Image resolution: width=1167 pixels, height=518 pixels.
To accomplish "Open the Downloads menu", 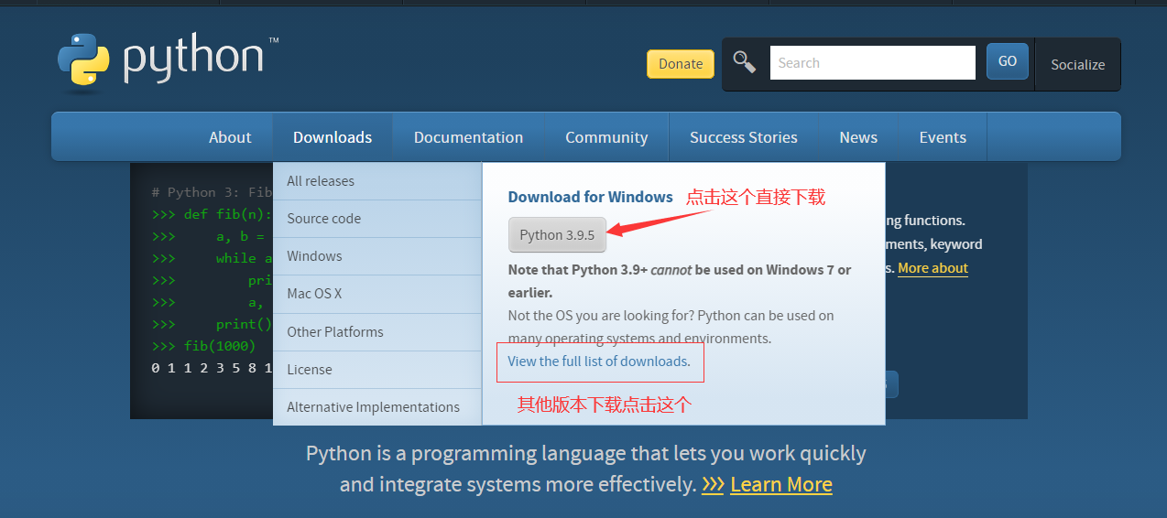I will click(x=333, y=137).
